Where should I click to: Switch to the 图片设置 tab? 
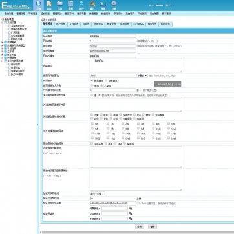[165, 24]
